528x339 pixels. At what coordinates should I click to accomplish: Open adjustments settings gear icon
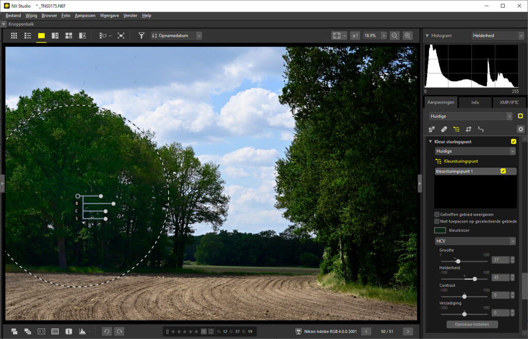point(520,129)
